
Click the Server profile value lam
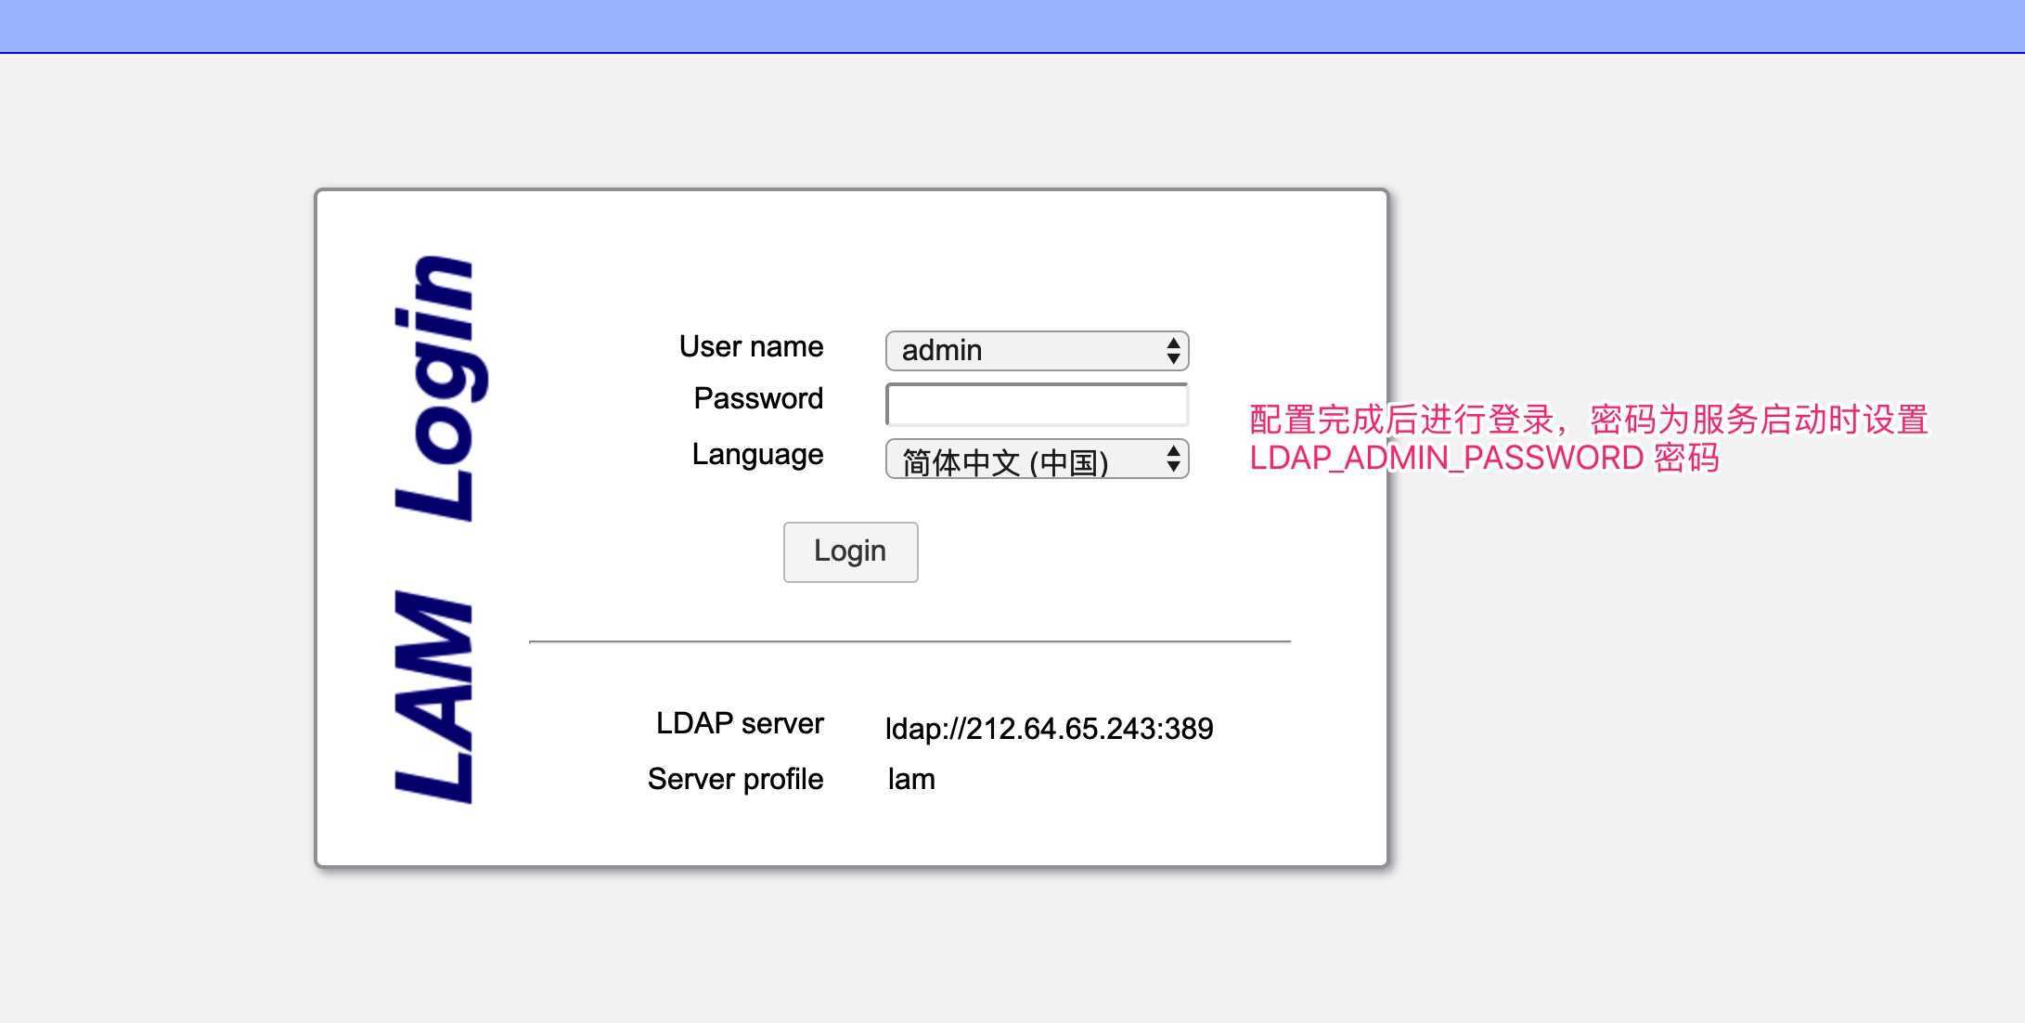coord(909,779)
